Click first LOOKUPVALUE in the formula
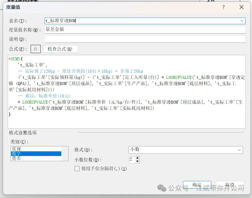This screenshot has width=252, height=198. [x=179, y=77]
